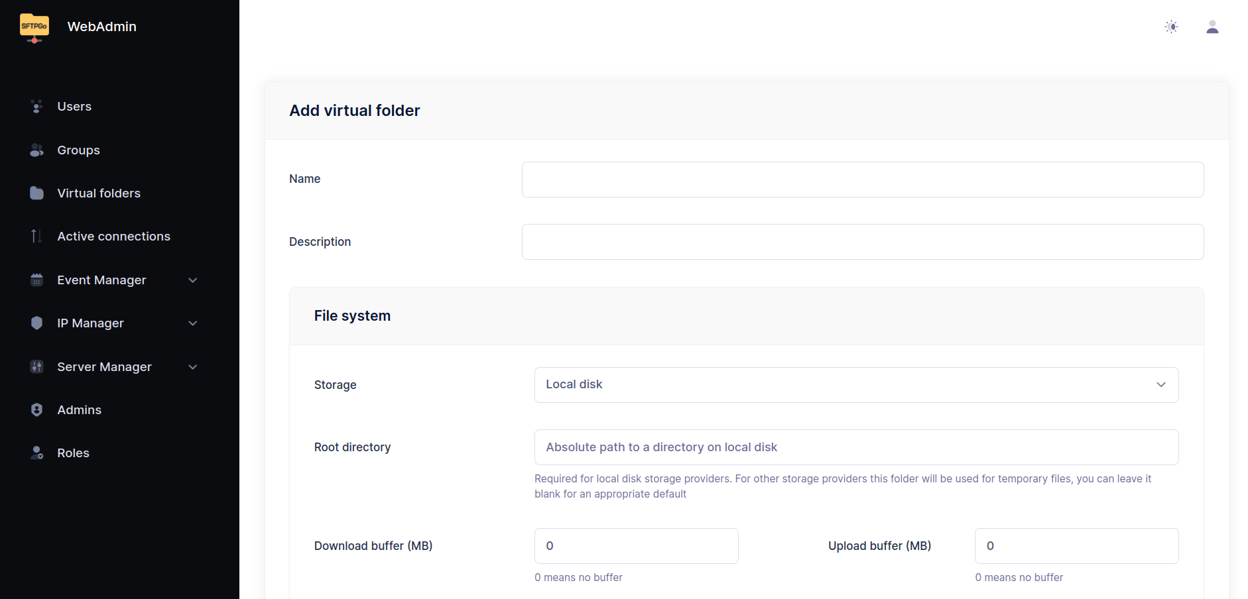Go to WebAdmin home title link
Screen dimensions: 1248x599
click(x=101, y=27)
